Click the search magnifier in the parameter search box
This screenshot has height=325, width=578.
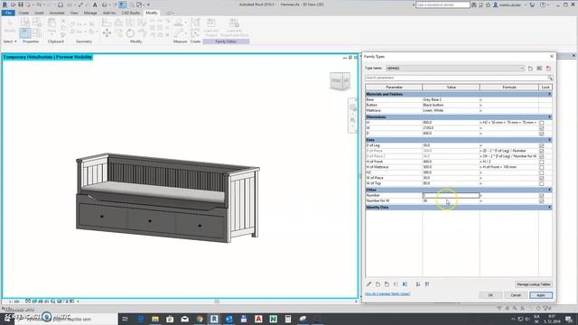coord(550,78)
